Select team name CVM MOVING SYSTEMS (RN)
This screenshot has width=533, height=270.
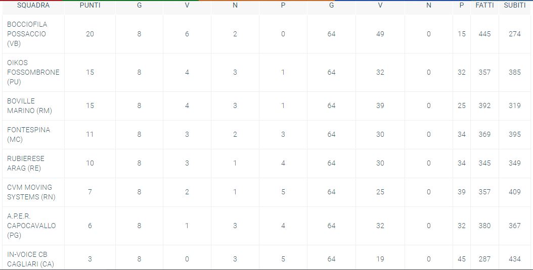pyautogui.click(x=31, y=192)
